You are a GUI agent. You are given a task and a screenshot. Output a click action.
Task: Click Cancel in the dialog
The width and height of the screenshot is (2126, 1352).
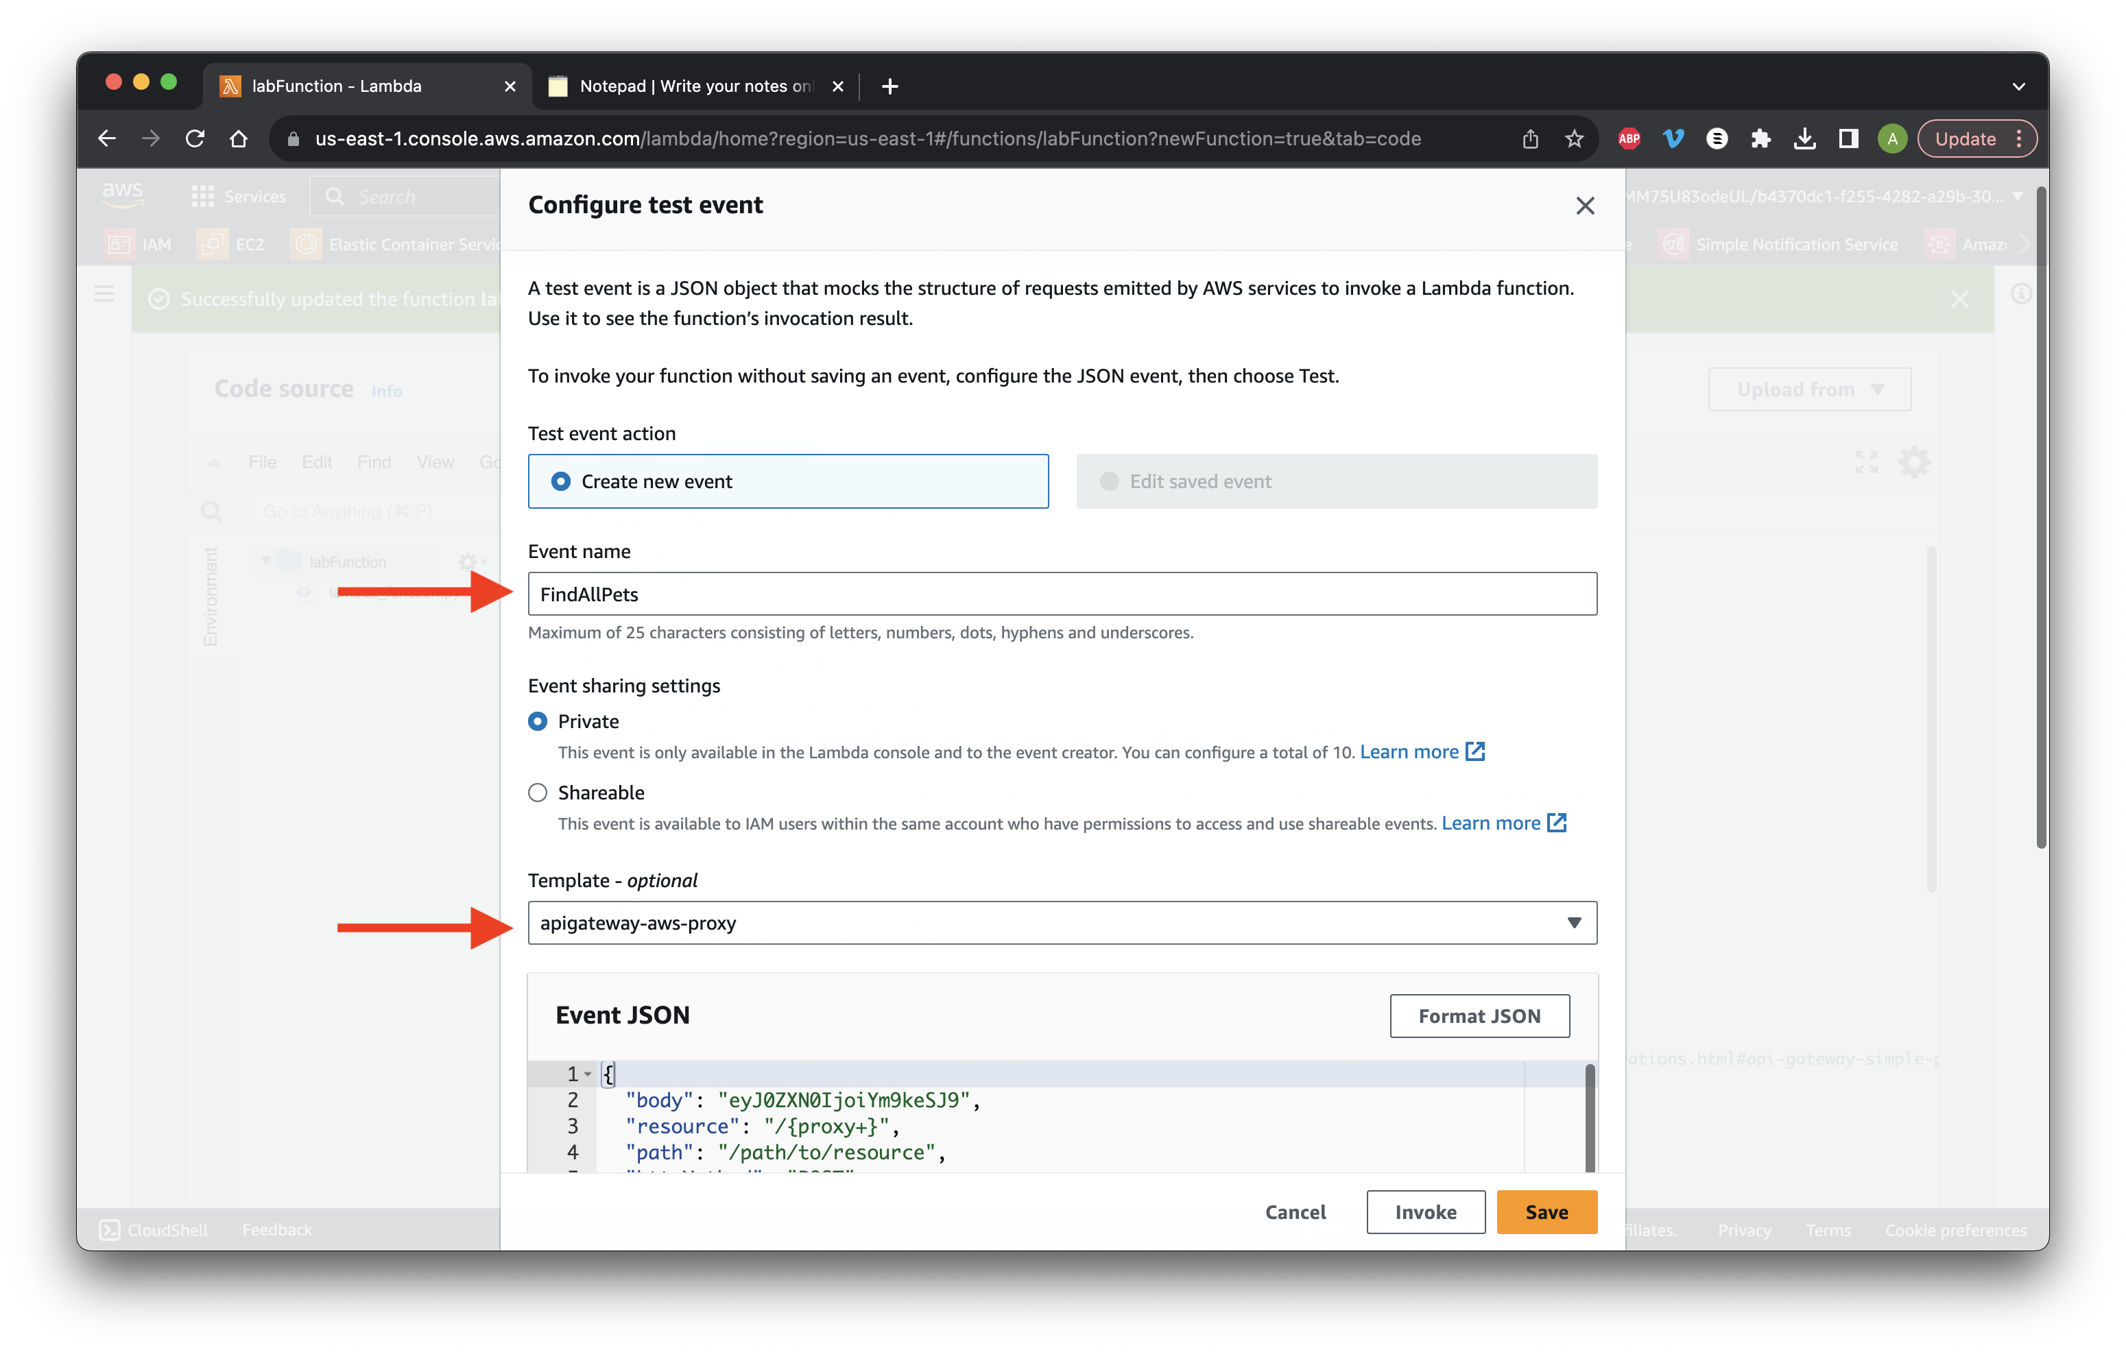pos(1295,1213)
